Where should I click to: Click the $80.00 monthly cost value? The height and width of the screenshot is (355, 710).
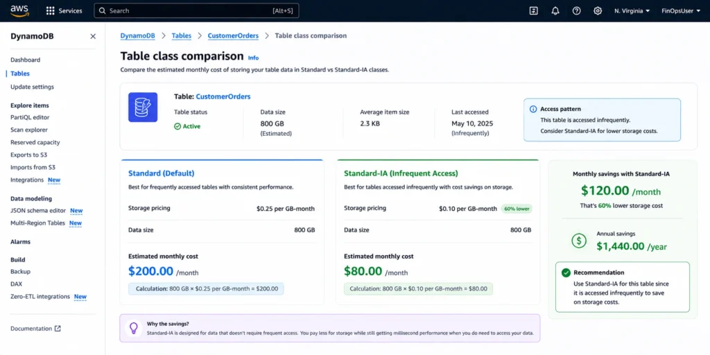pyautogui.click(x=363, y=271)
